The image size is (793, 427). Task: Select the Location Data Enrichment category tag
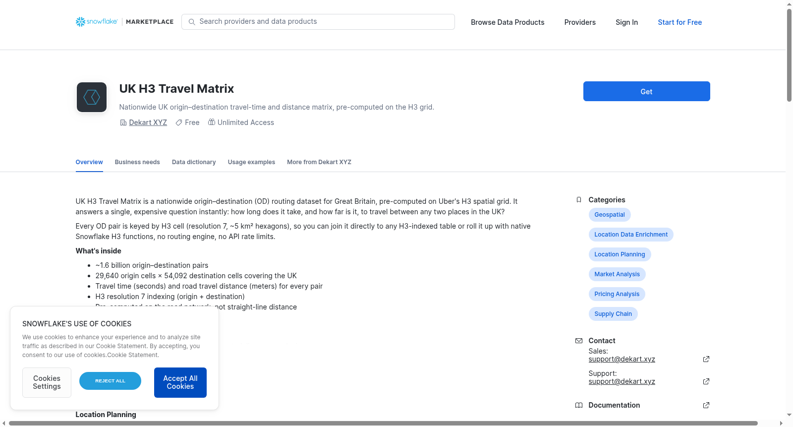click(631, 235)
